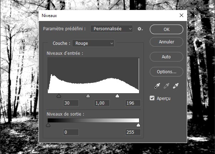Click the Niveaux de sortie label
Viewport: 215px width, 154px height.
(x=65, y=114)
